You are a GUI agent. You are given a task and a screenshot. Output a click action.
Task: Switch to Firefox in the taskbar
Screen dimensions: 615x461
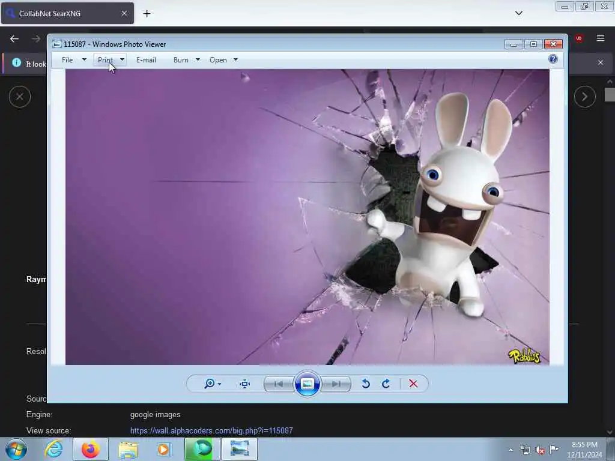(x=90, y=449)
